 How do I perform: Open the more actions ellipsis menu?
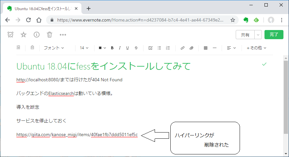pos(63,35)
